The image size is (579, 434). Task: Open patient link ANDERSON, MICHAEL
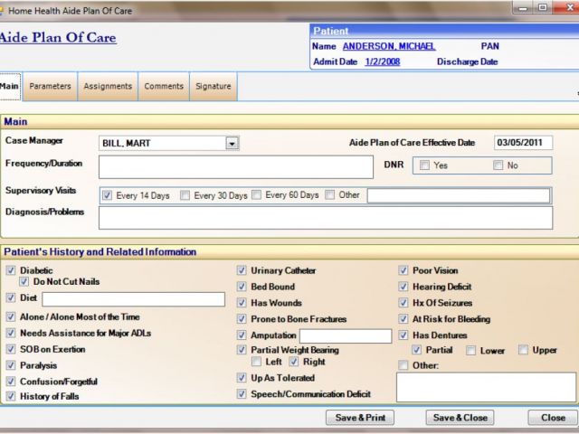click(x=388, y=46)
